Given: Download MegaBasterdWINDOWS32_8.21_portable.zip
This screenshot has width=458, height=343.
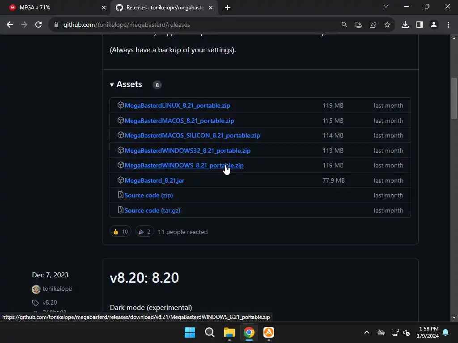Looking at the screenshot, I should pos(187,151).
